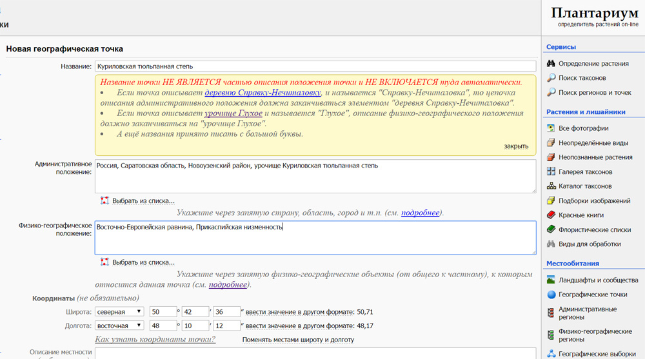
Task: Click Выбрать из списка under Физико-географическое положение
Action: pos(143,262)
